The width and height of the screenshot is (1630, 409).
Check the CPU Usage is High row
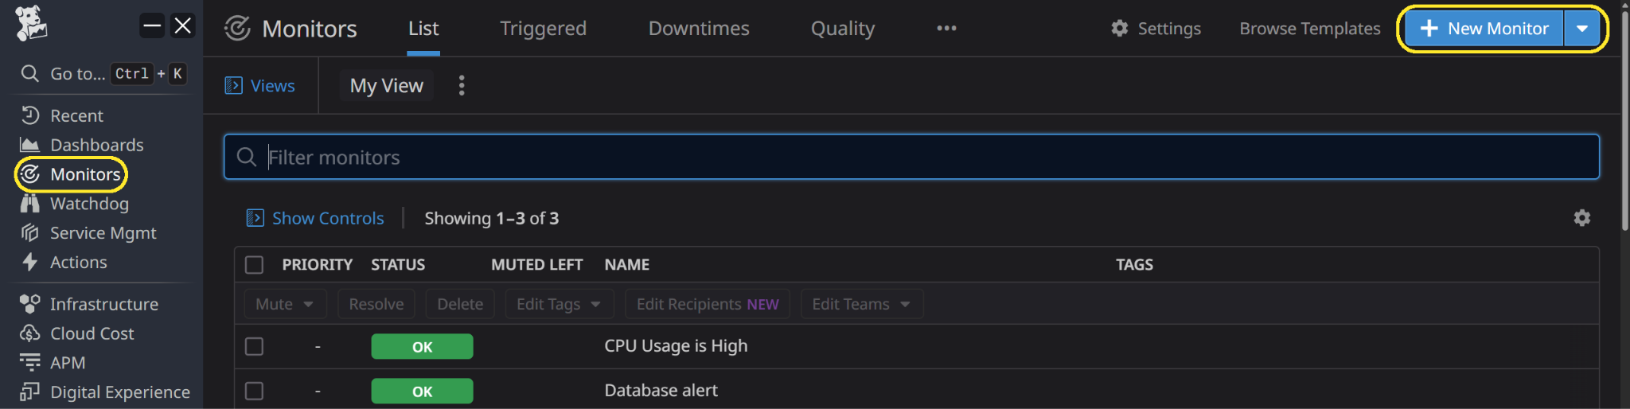click(x=254, y=346)
